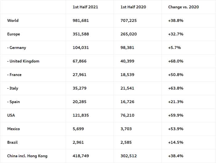Click the "1st Half 2021" column header

pyautogui.click(x=85, y=7)
